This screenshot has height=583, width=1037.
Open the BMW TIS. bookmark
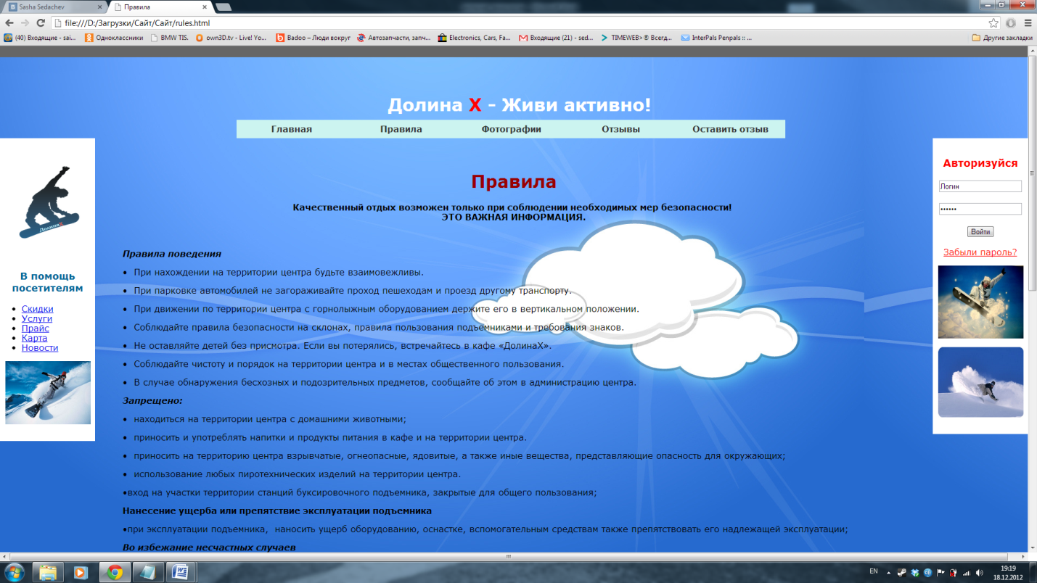pyautogui.click(x=169, y=38)
